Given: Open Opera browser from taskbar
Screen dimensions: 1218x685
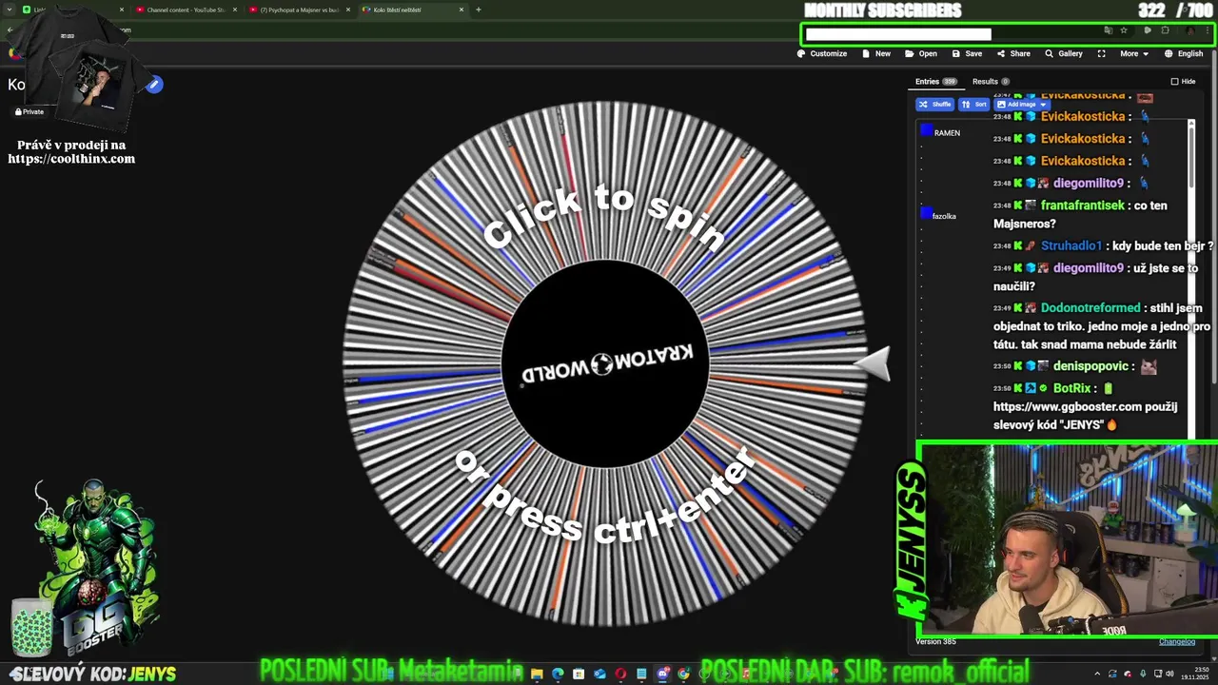Looking at the screenshot, I should pos(620,674).
